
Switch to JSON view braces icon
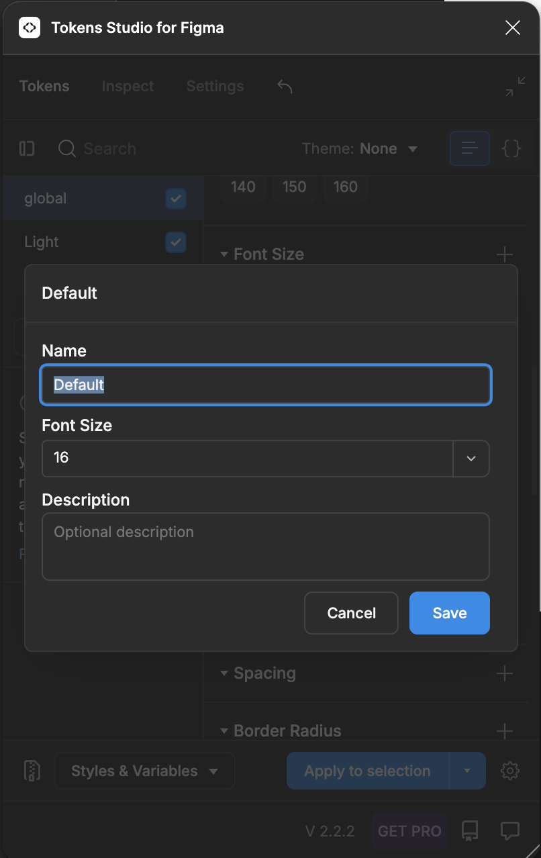click(511, 148)
